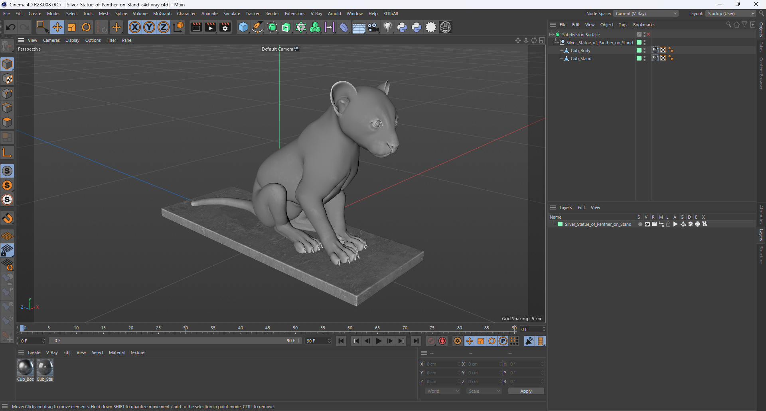
Task: Add a Subdivision Surface generator icon
Action: click(272, 27)
